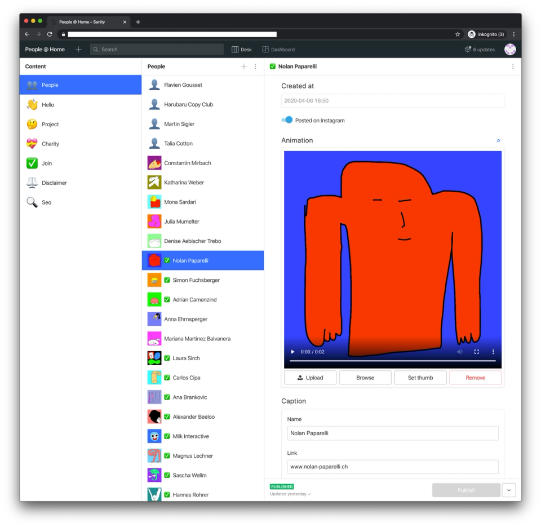Select Harubaru Copy Club in the list
This screenshot has width=541, height=527.
point(203,104)
